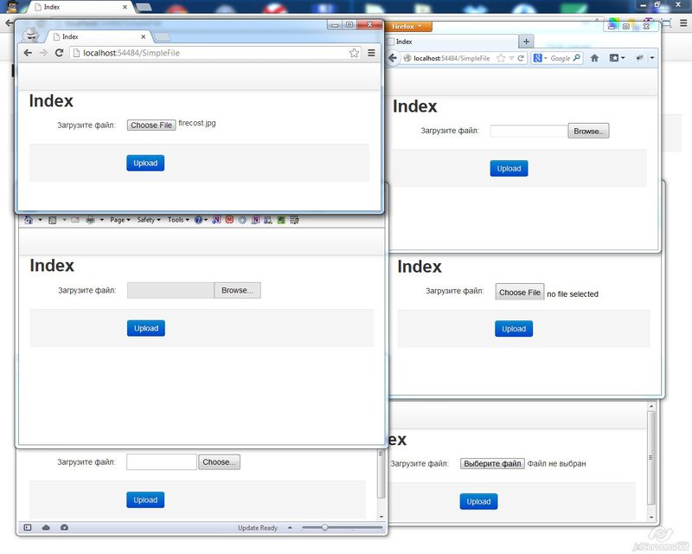Click Choose File next to firecost.jpg
The width and height of the screenshot is (692, 554).
(x=151, y=125)
